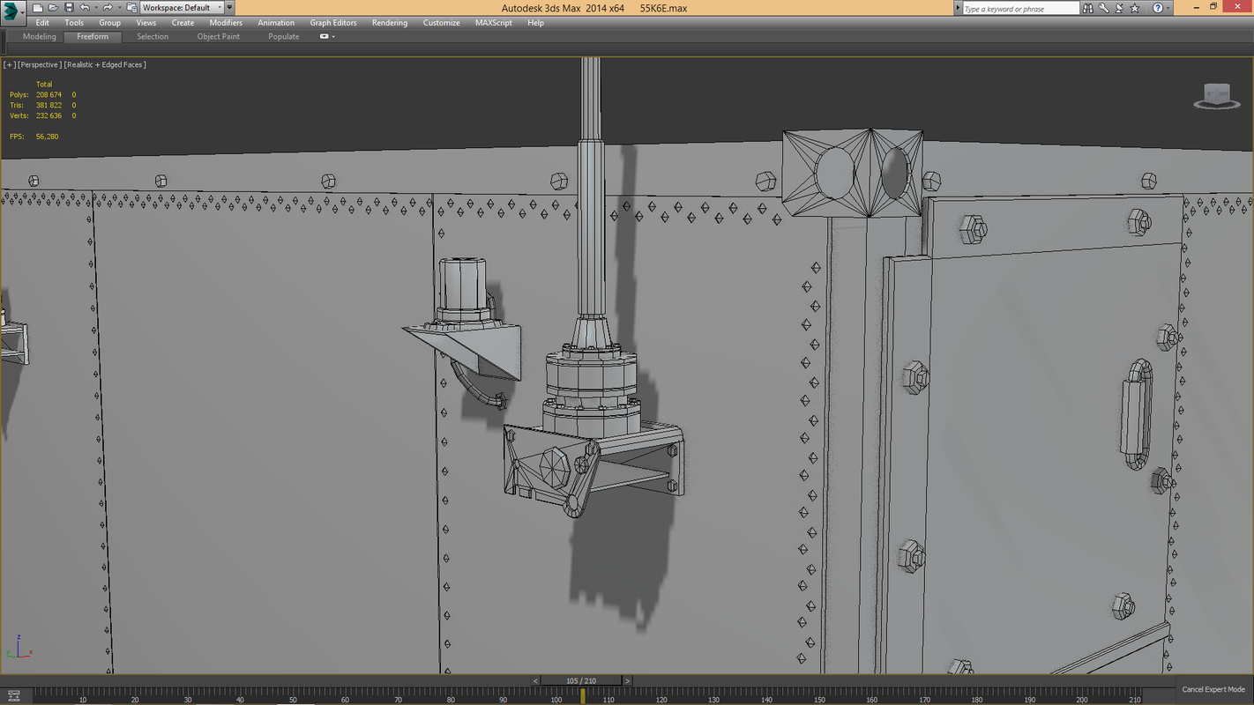The width and height of the screenshot is (1254, 705).
Task: Toggle the ribbon minimize button beside Populate
Action: click(x=326, y=37)
